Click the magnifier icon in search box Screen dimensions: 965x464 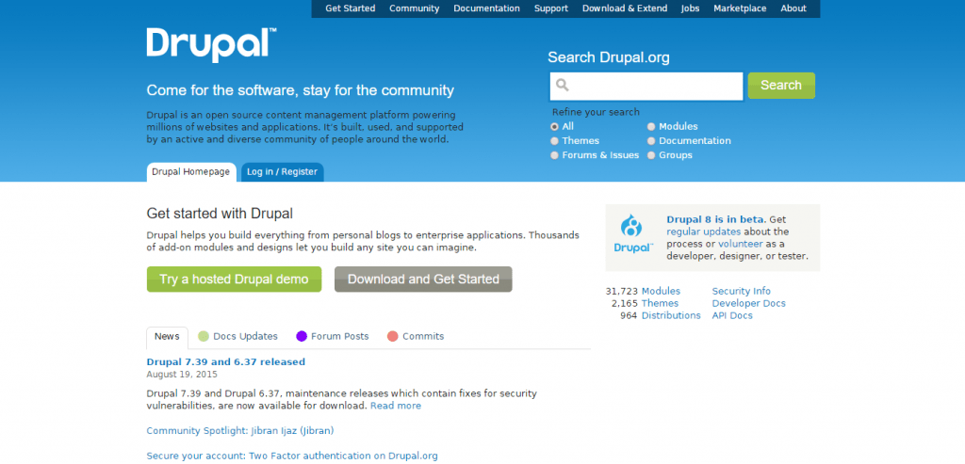(562, 85)
